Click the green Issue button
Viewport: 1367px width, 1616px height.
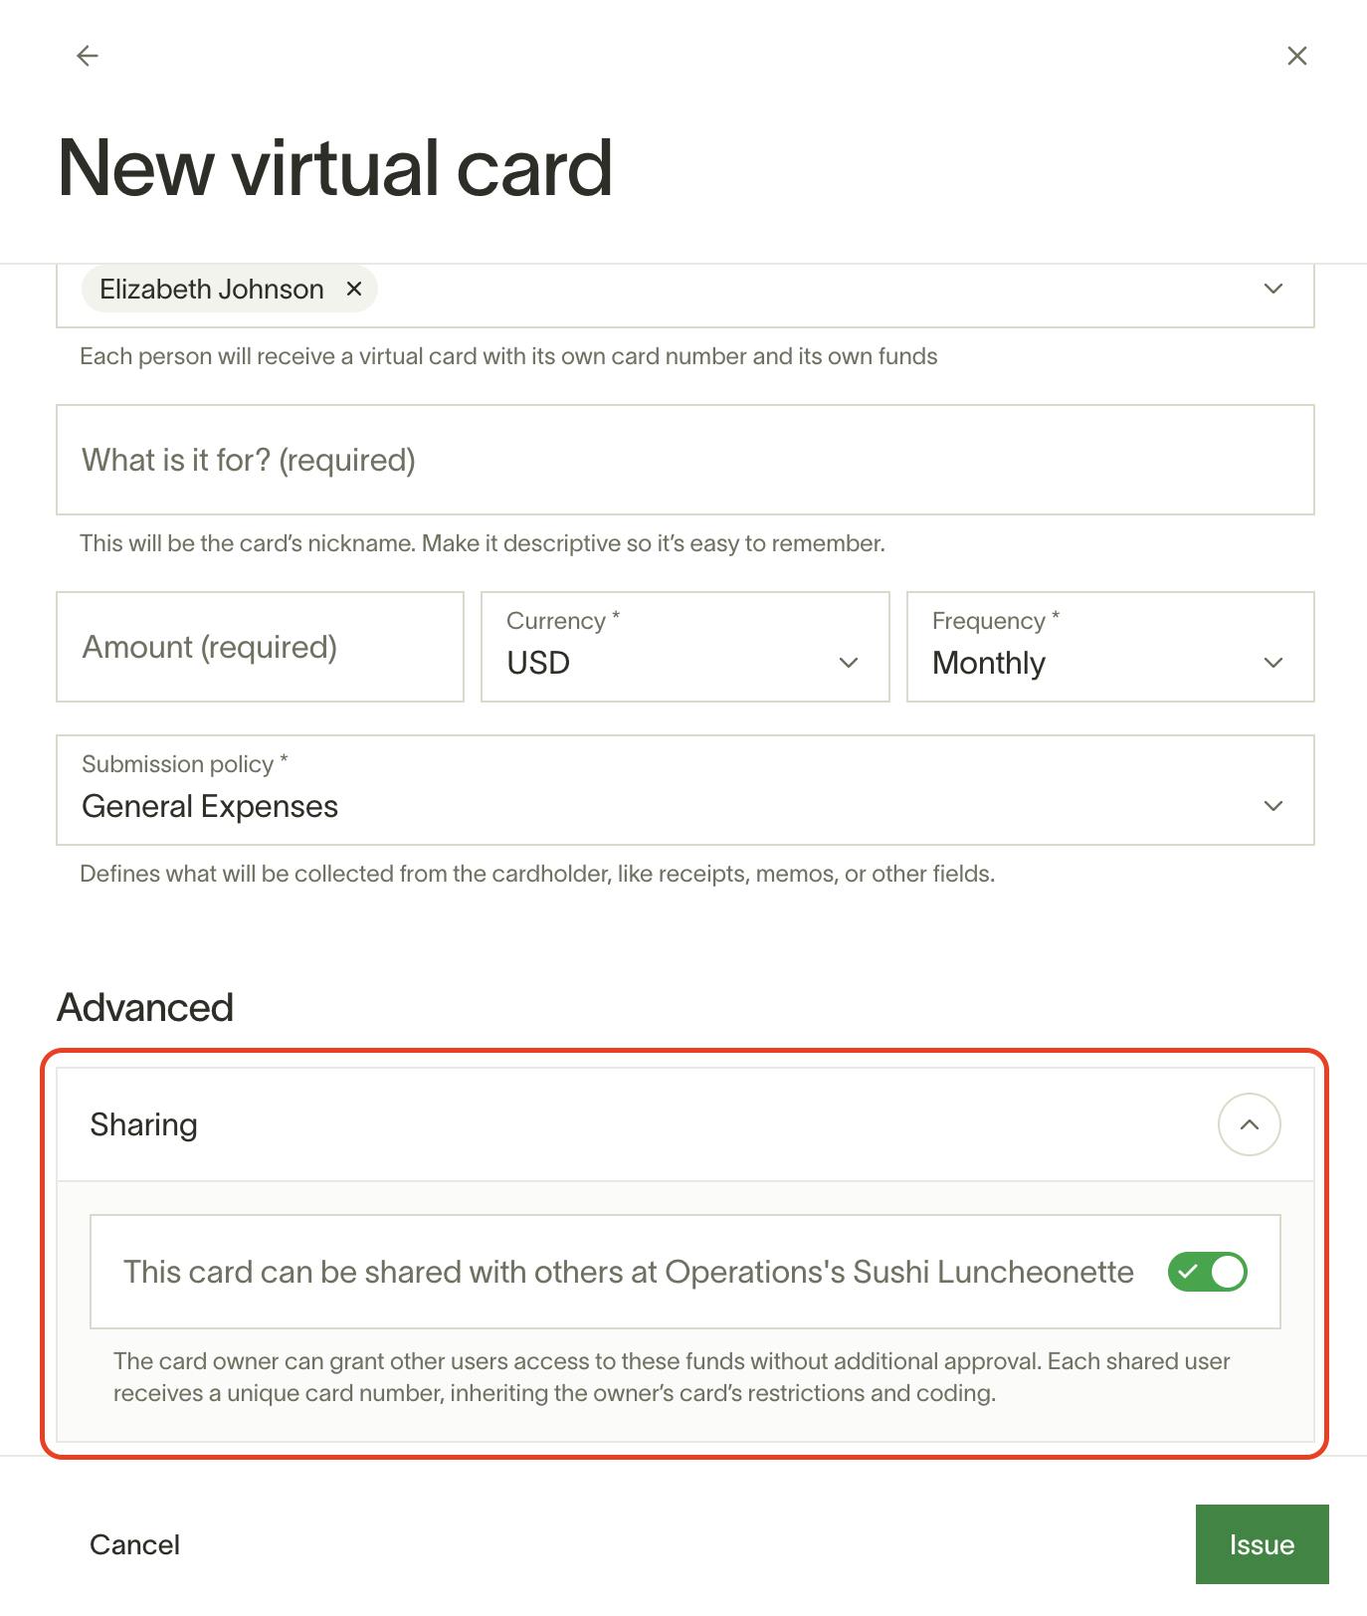click(x=1262, y=1544)
